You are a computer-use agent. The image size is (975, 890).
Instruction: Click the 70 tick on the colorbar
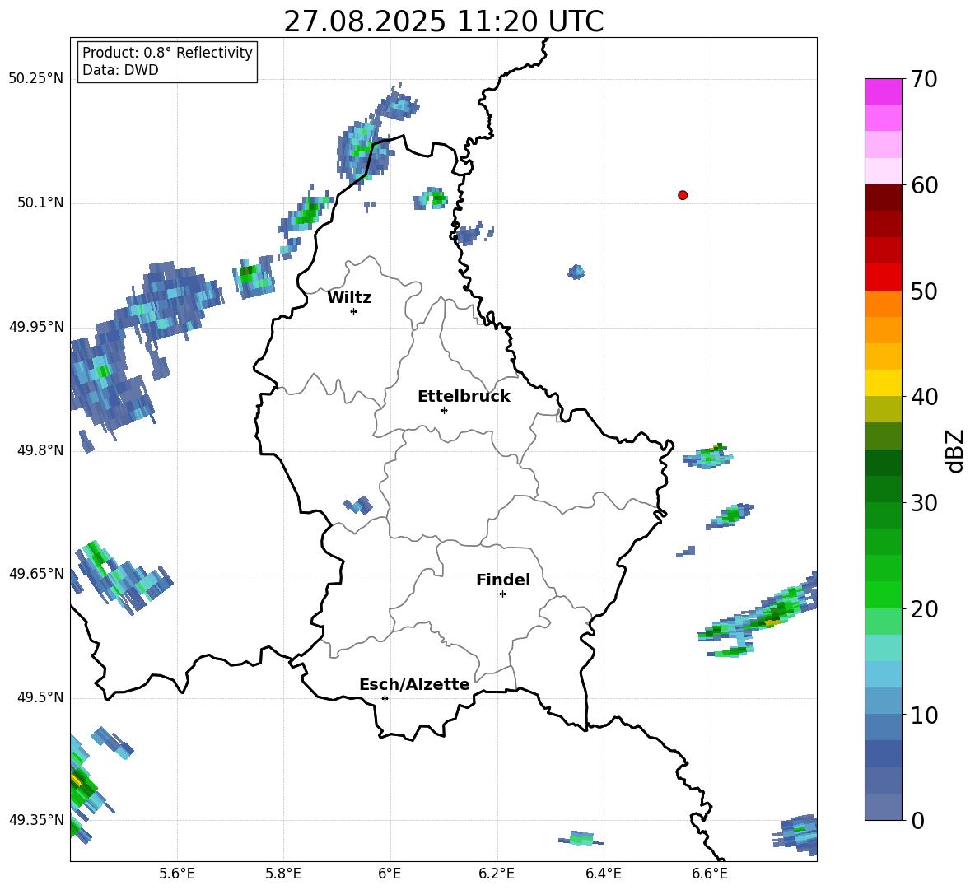[x=924, y=79]
